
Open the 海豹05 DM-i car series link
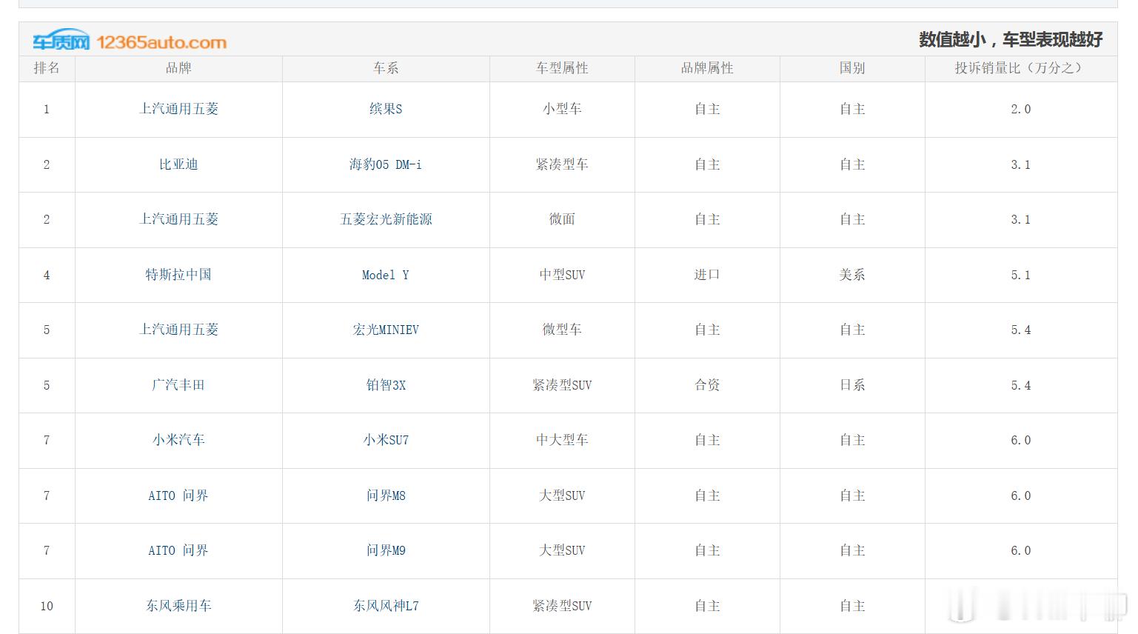click(x=386, y=164)
